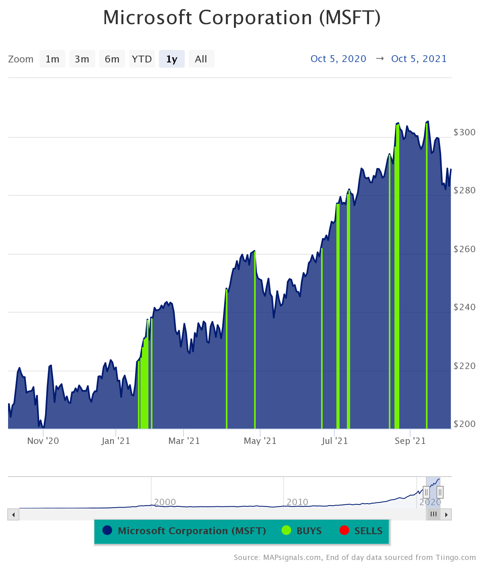Click the Jul '21 axis label
Viewport: 484px width, 564px height.
click(x=334, y=441)
